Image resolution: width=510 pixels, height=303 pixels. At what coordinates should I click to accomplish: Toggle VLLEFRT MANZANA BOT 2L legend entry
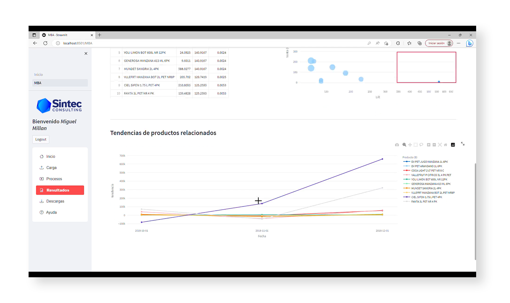pos(429,193)
